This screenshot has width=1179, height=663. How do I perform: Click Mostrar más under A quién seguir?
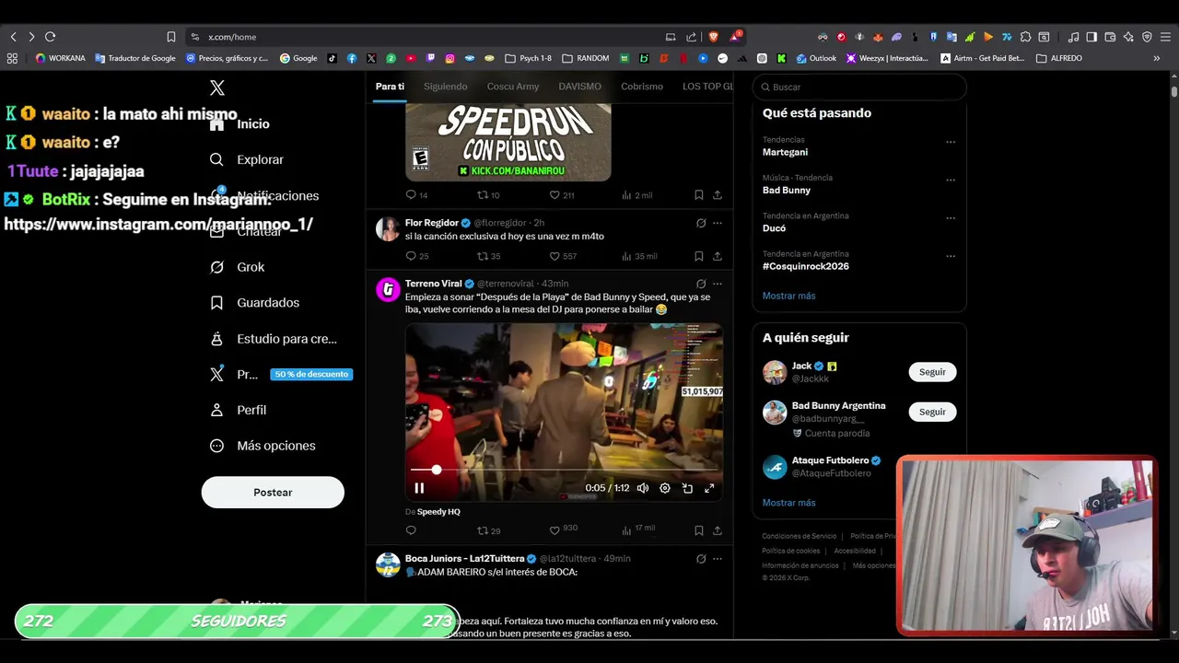(x=788, y=503)
